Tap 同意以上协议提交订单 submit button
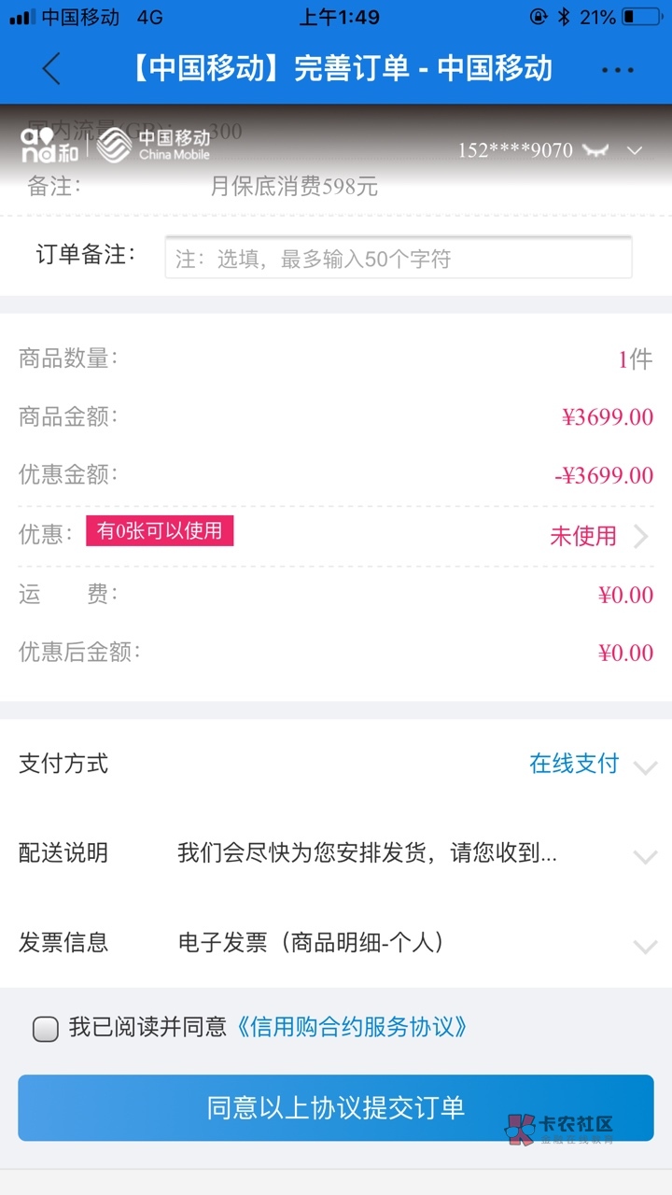Image resolution: width=672 pixels, height=1195 pixels. point(336,1108)
